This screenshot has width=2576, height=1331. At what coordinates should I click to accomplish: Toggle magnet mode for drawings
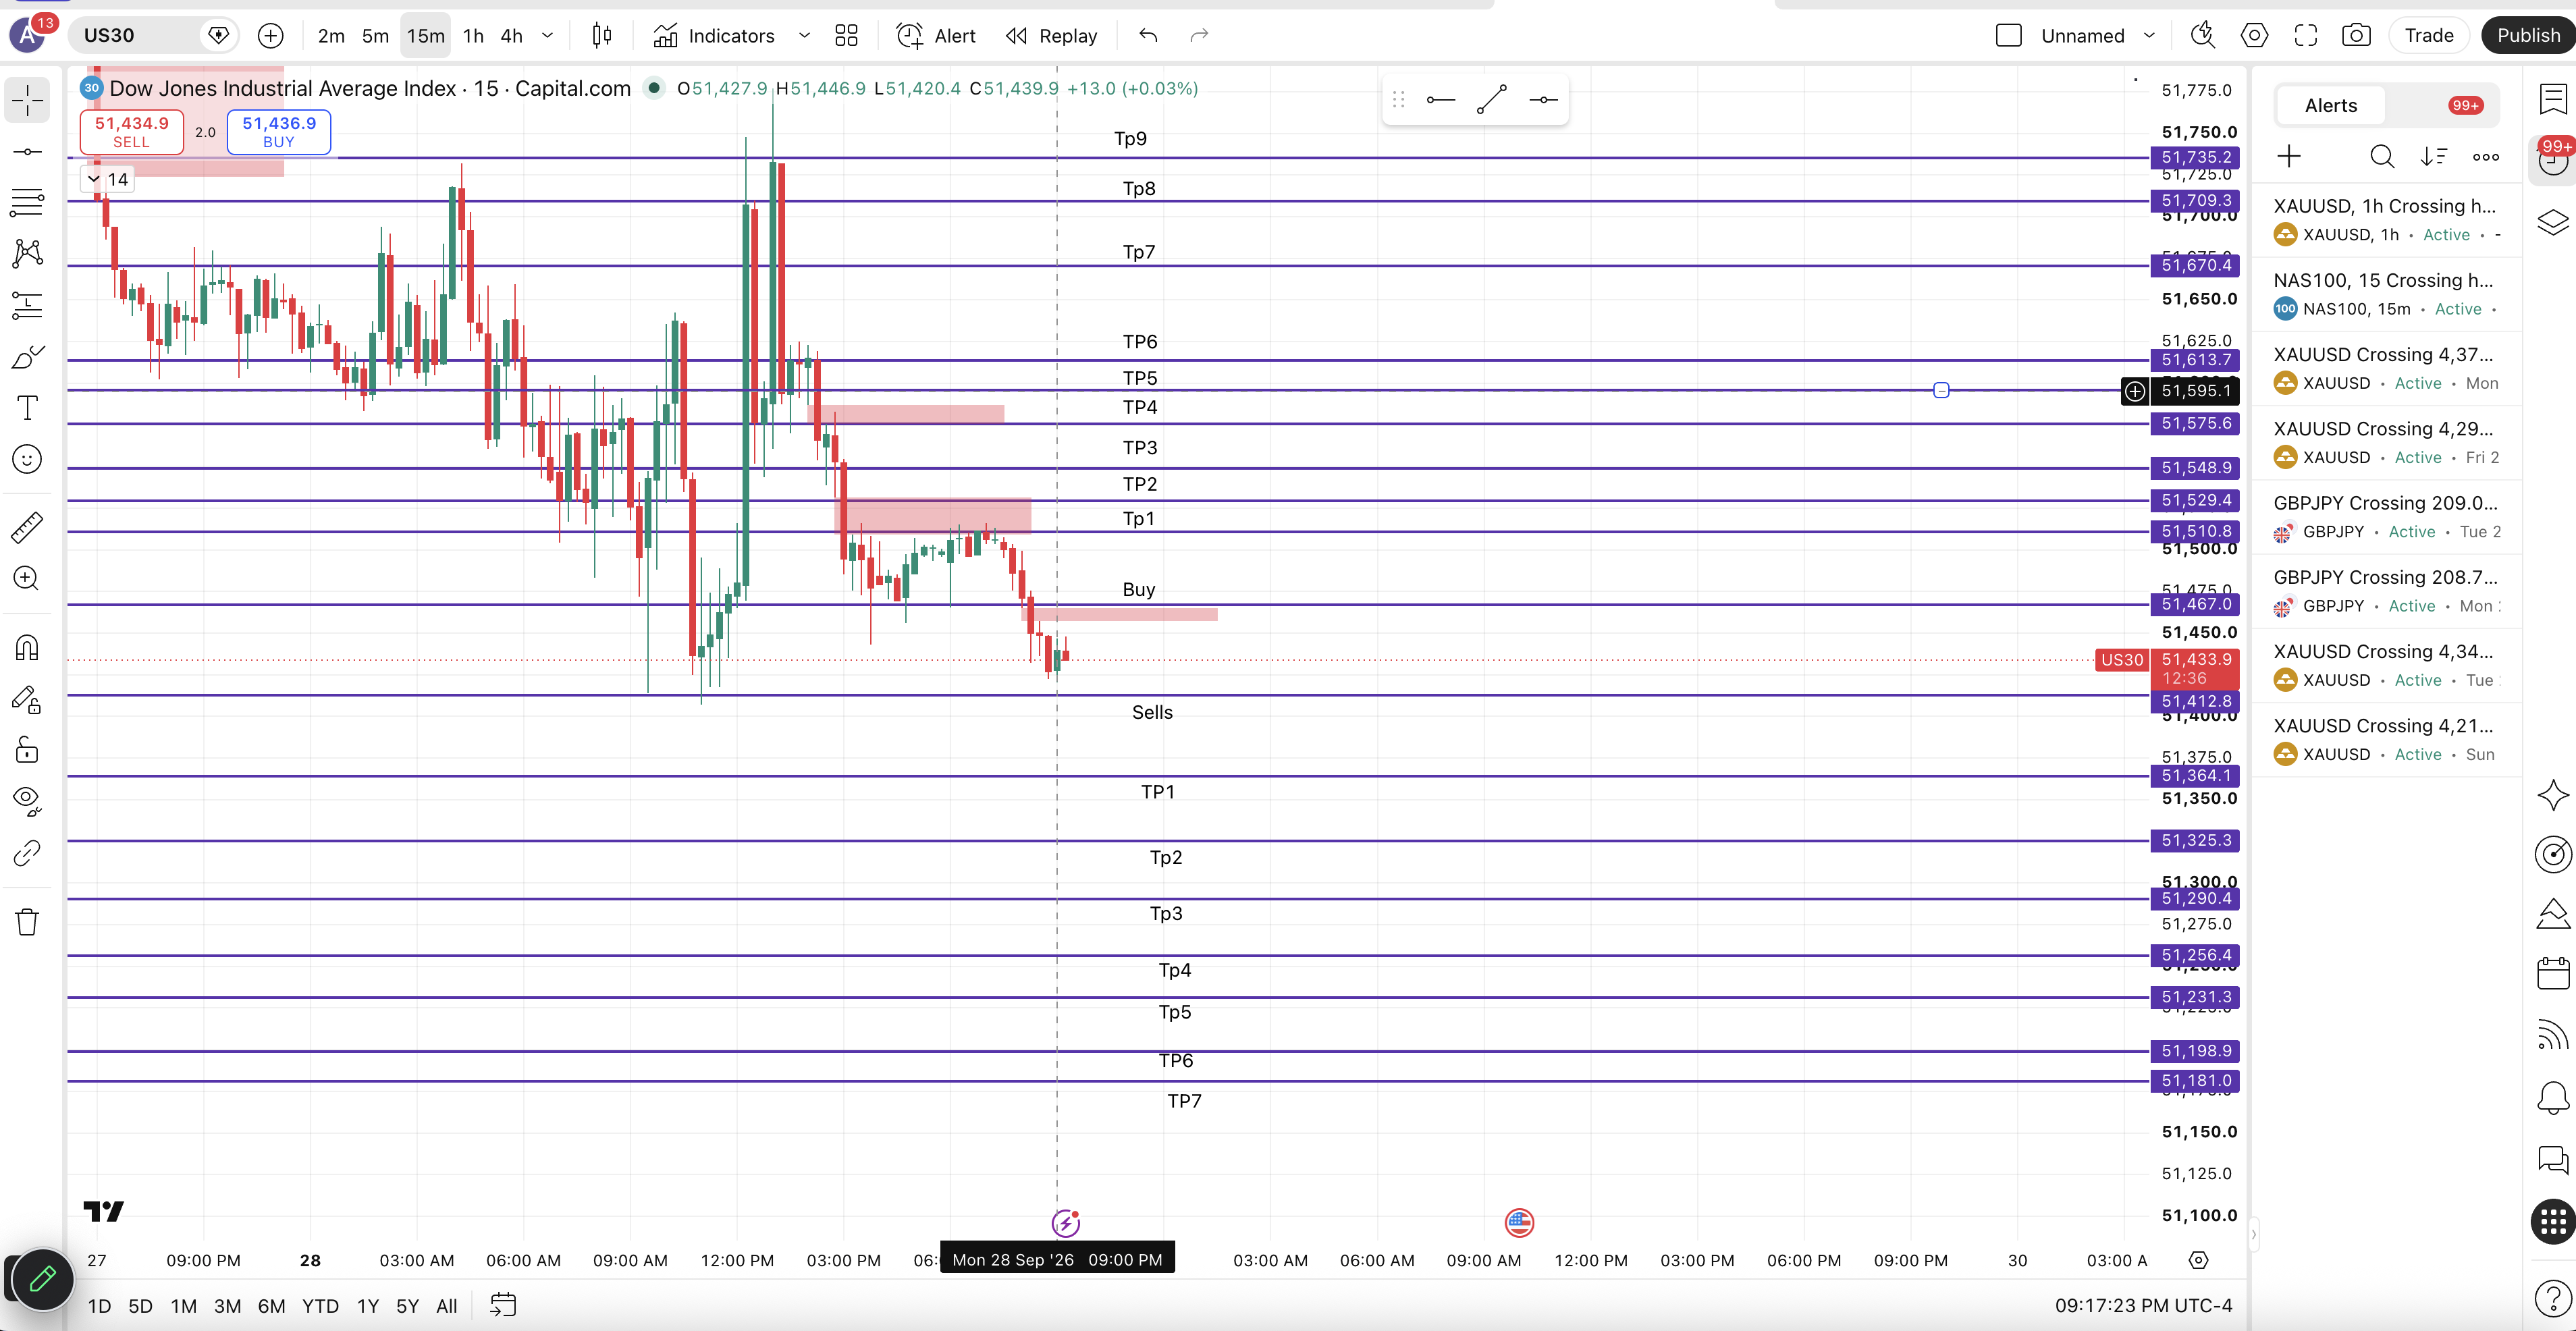coord(27,648)
